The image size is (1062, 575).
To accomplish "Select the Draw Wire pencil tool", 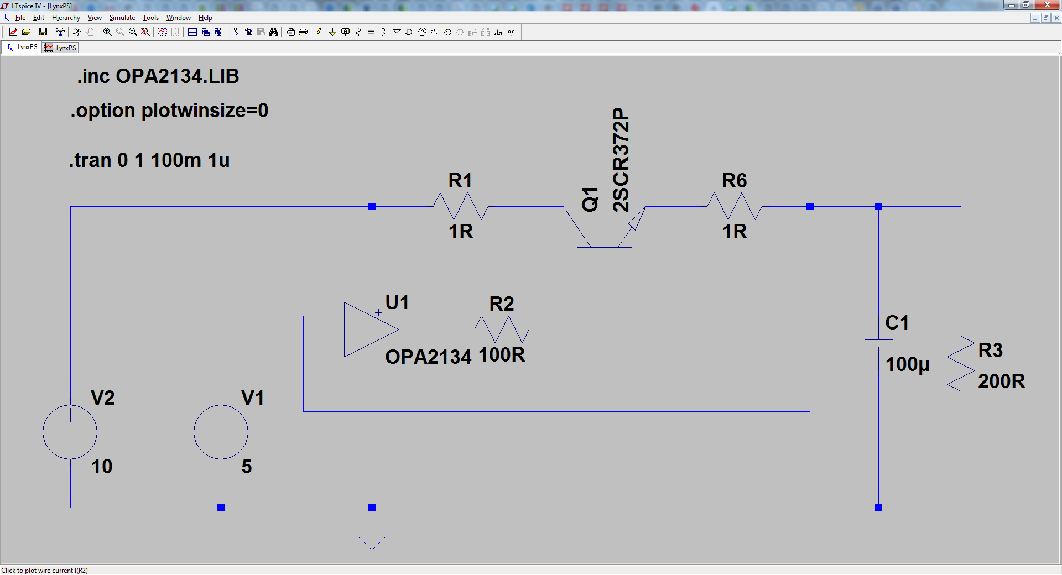I will tap(320, 32).
